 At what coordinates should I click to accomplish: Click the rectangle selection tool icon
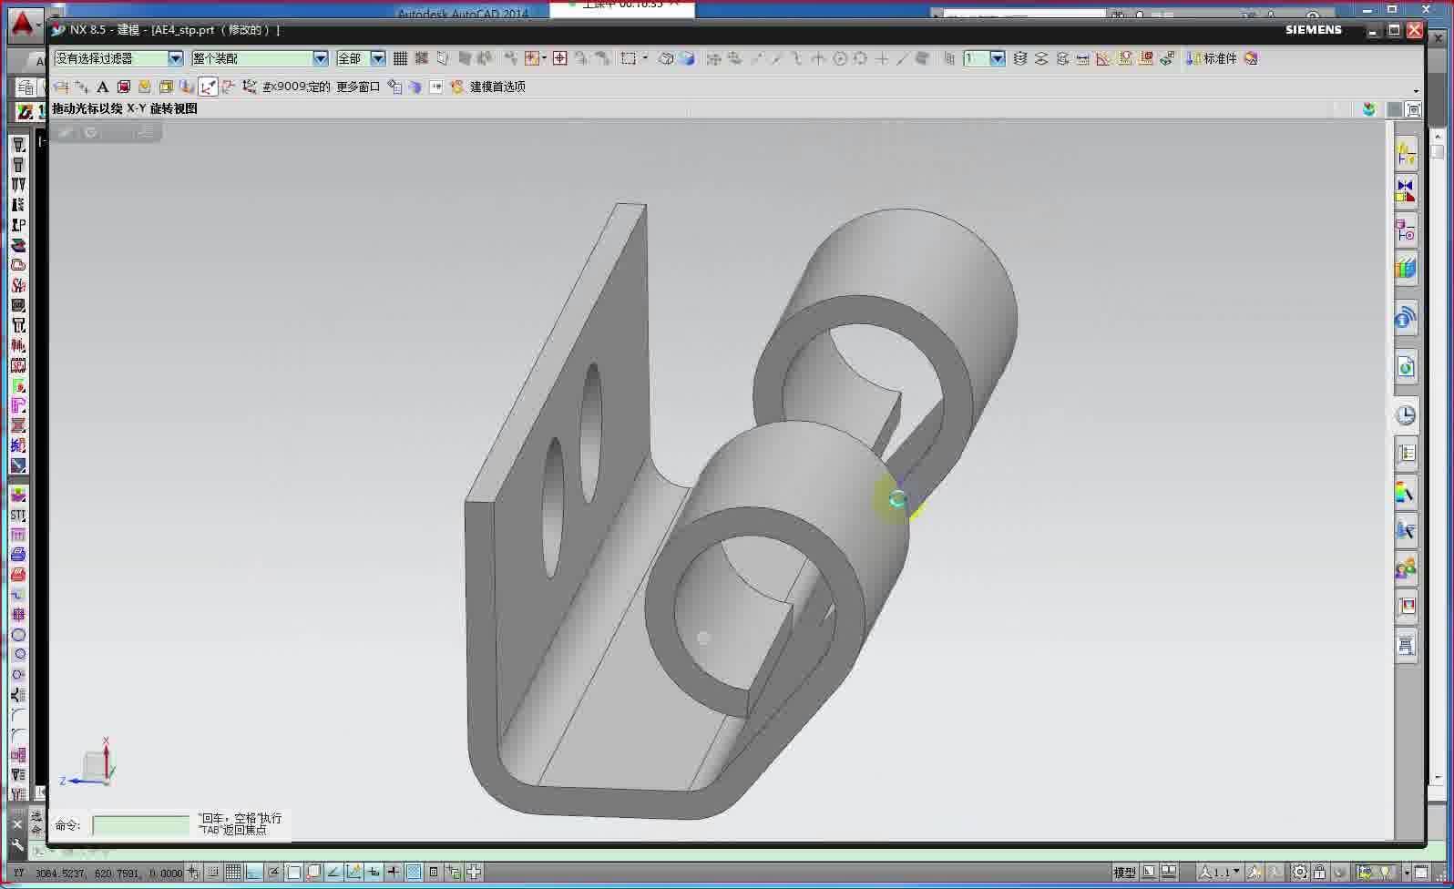pyautogui.click(x=628, y=58)
